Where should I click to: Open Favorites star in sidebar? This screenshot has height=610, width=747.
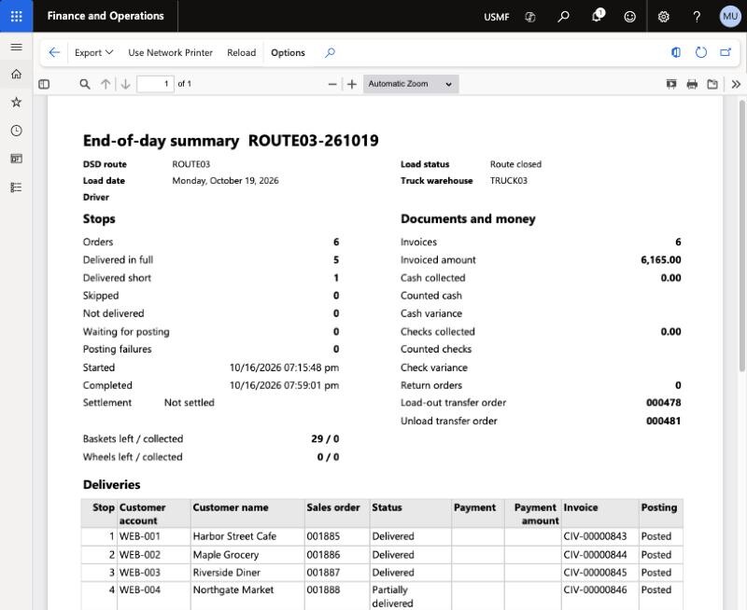(16, 102)
